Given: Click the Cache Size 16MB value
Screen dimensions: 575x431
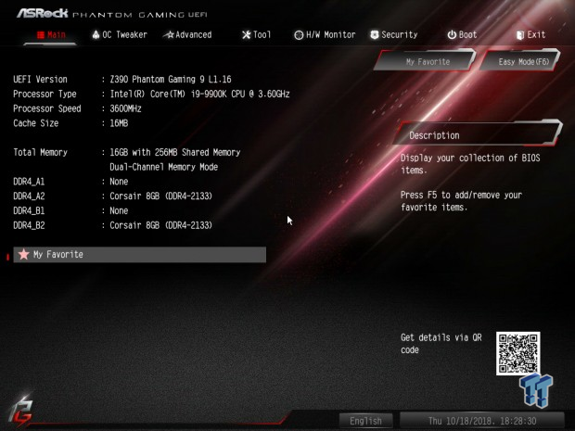Looking at the screenshot, I should click(x=119, y=123).
